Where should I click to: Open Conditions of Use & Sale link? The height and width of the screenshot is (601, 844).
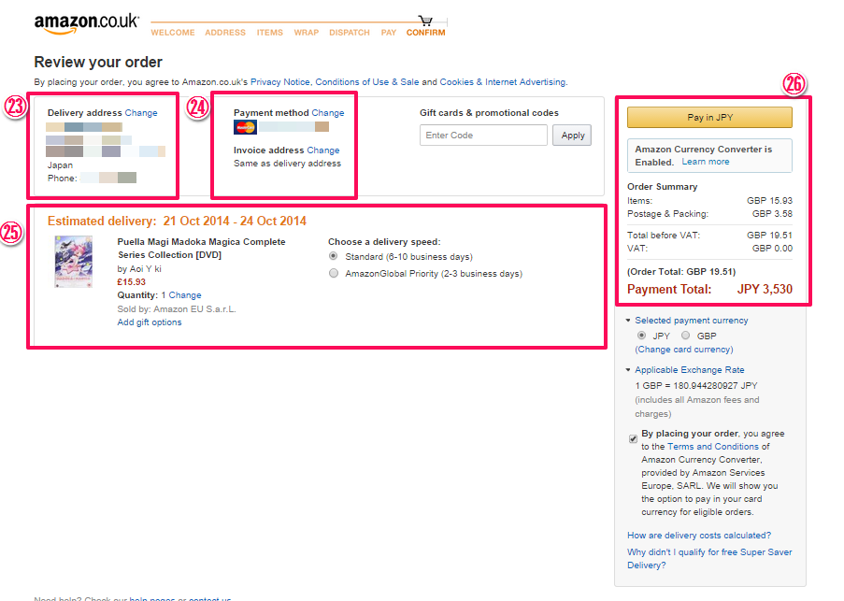[367, 81]
